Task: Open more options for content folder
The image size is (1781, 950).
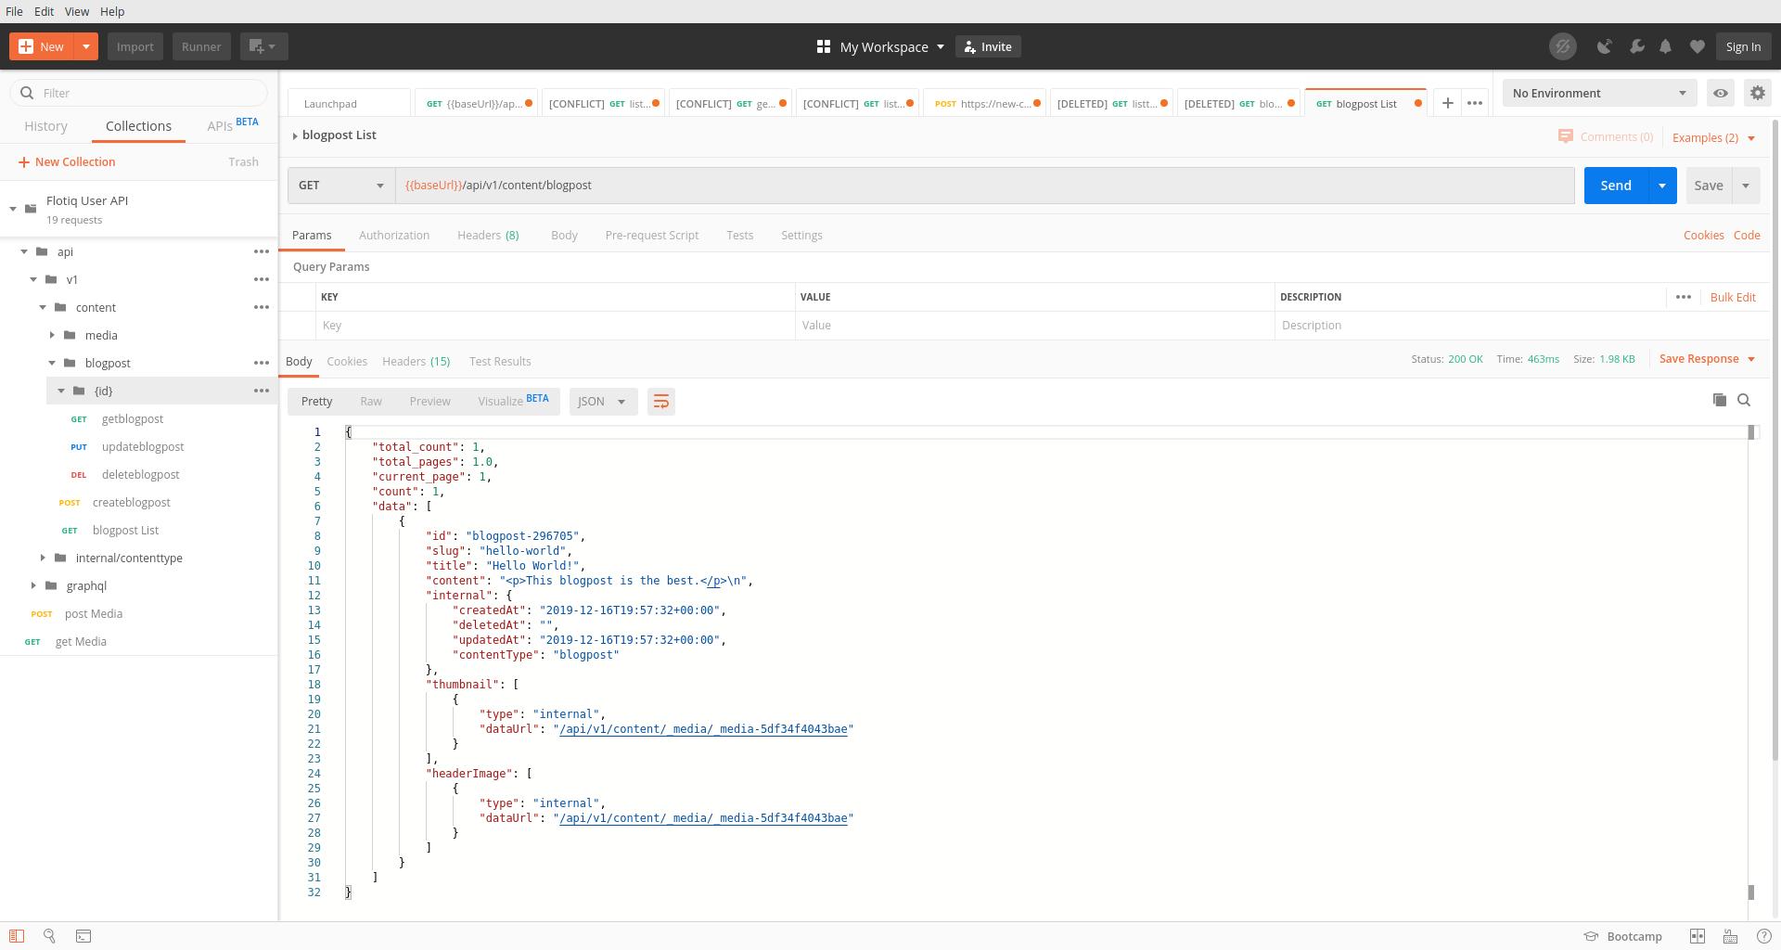Action: pos(262,307)
